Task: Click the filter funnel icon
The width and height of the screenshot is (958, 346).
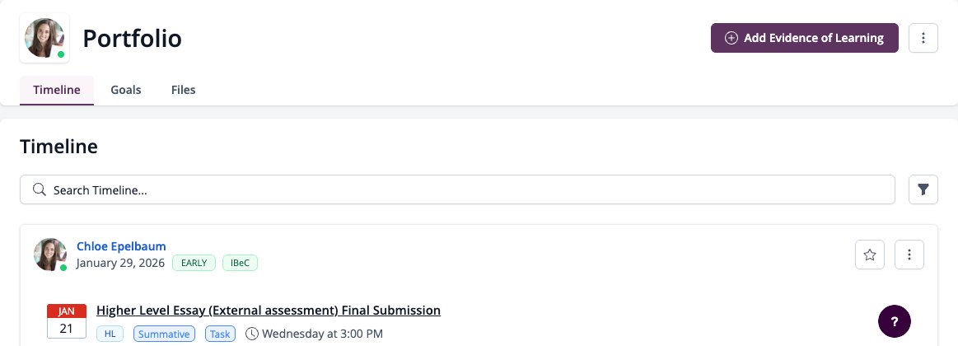Action: coord(923,189)
